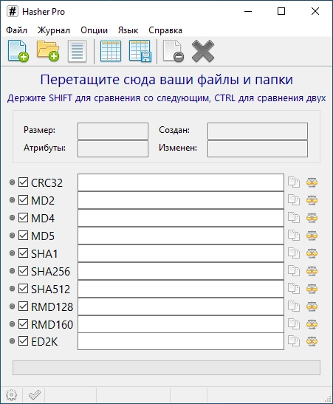Copy the RMD160 hash value
The height and width of the screenshot is (404, 333).
(x=294, y=324)
